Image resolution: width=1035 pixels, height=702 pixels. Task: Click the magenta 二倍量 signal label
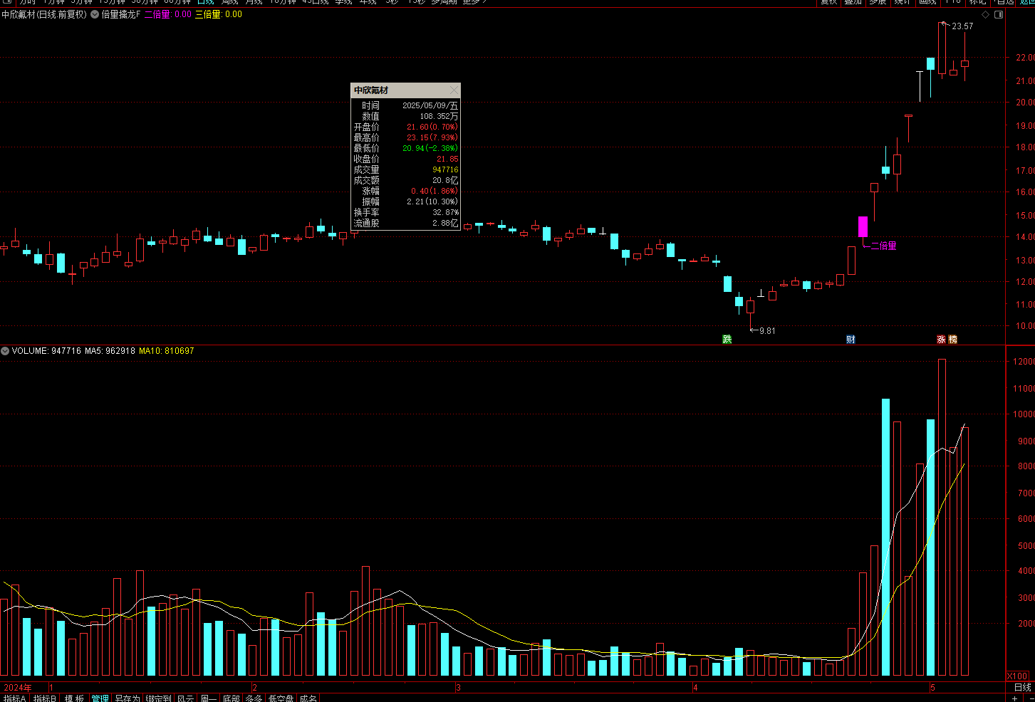coord(884,246)
